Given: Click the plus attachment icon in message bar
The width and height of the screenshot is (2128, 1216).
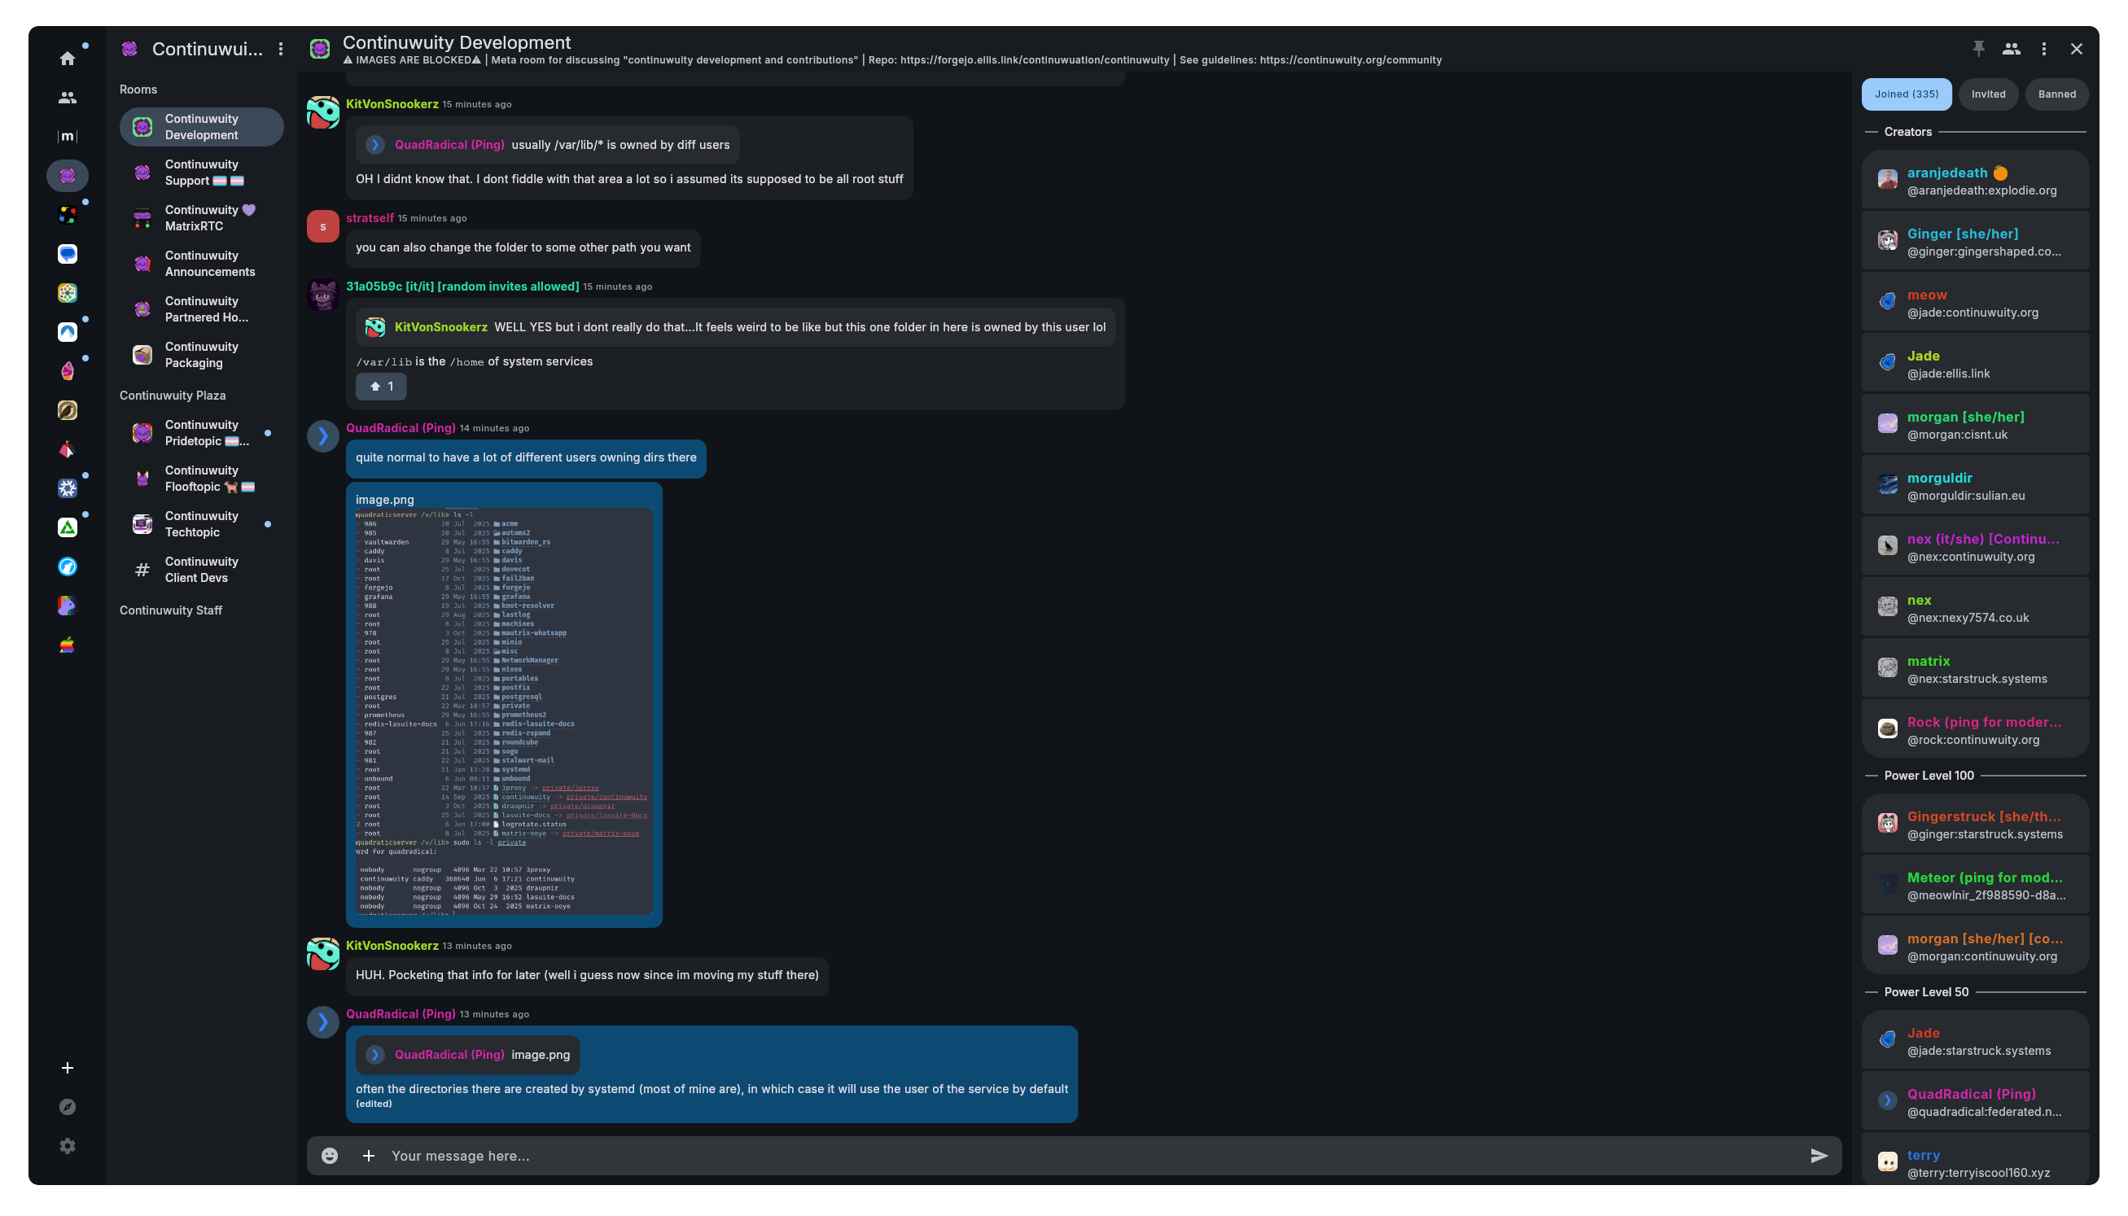Looking at the screenshot, I should click(x=368, y=1155).
